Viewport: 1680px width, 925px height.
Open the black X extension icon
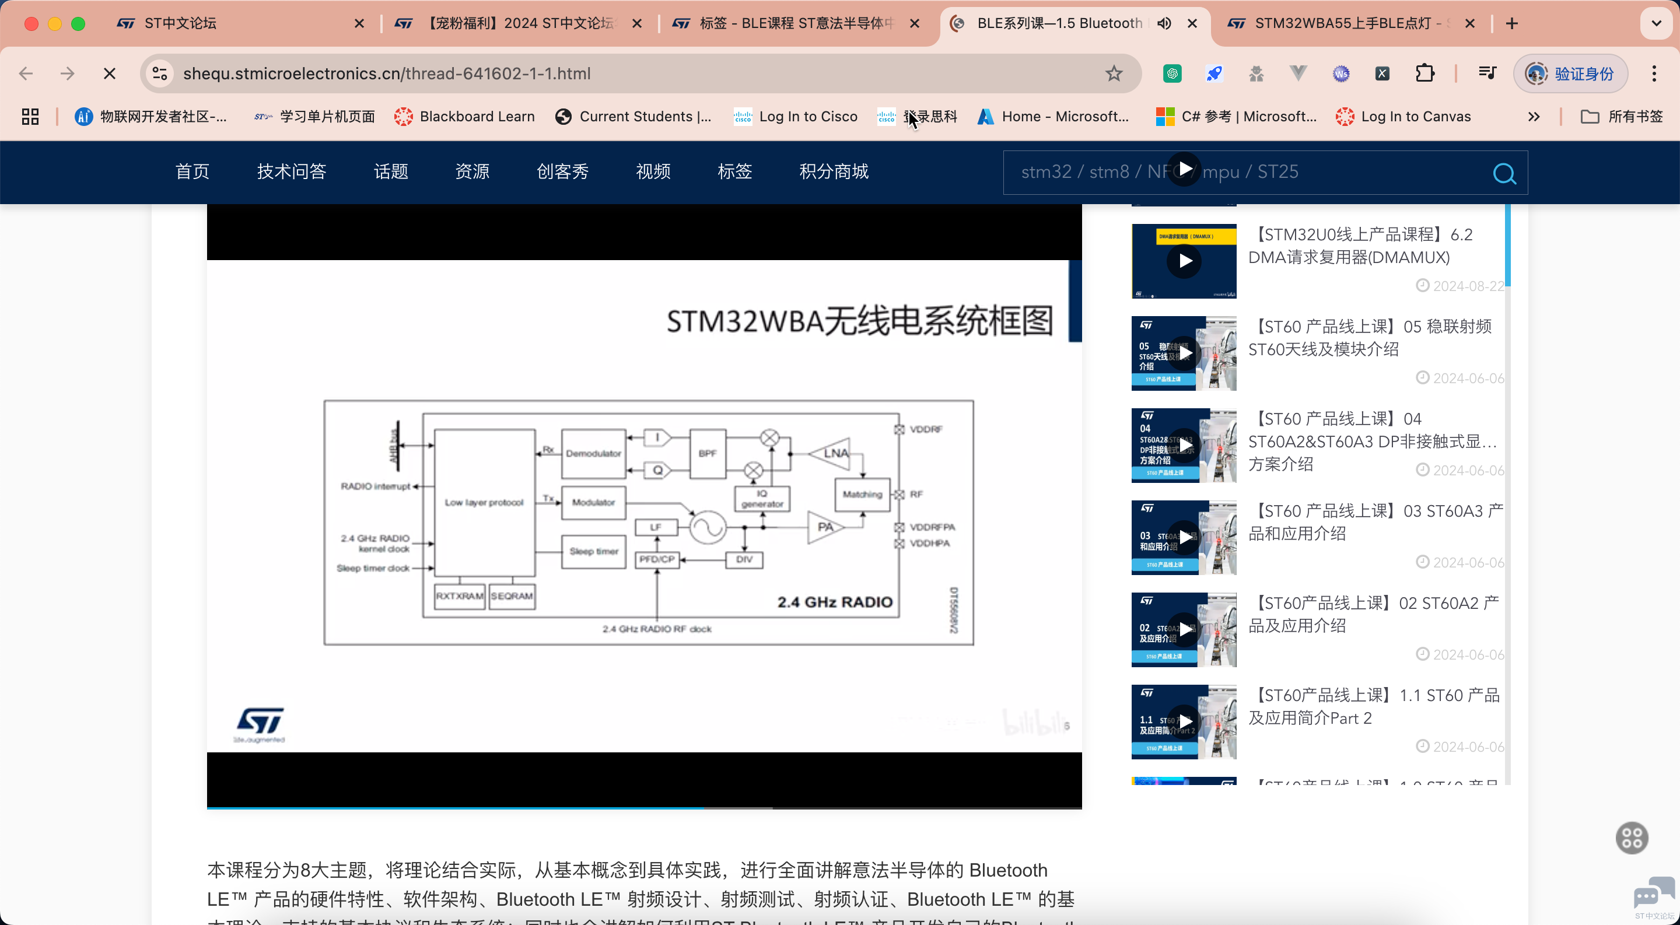coord(1382,73)
